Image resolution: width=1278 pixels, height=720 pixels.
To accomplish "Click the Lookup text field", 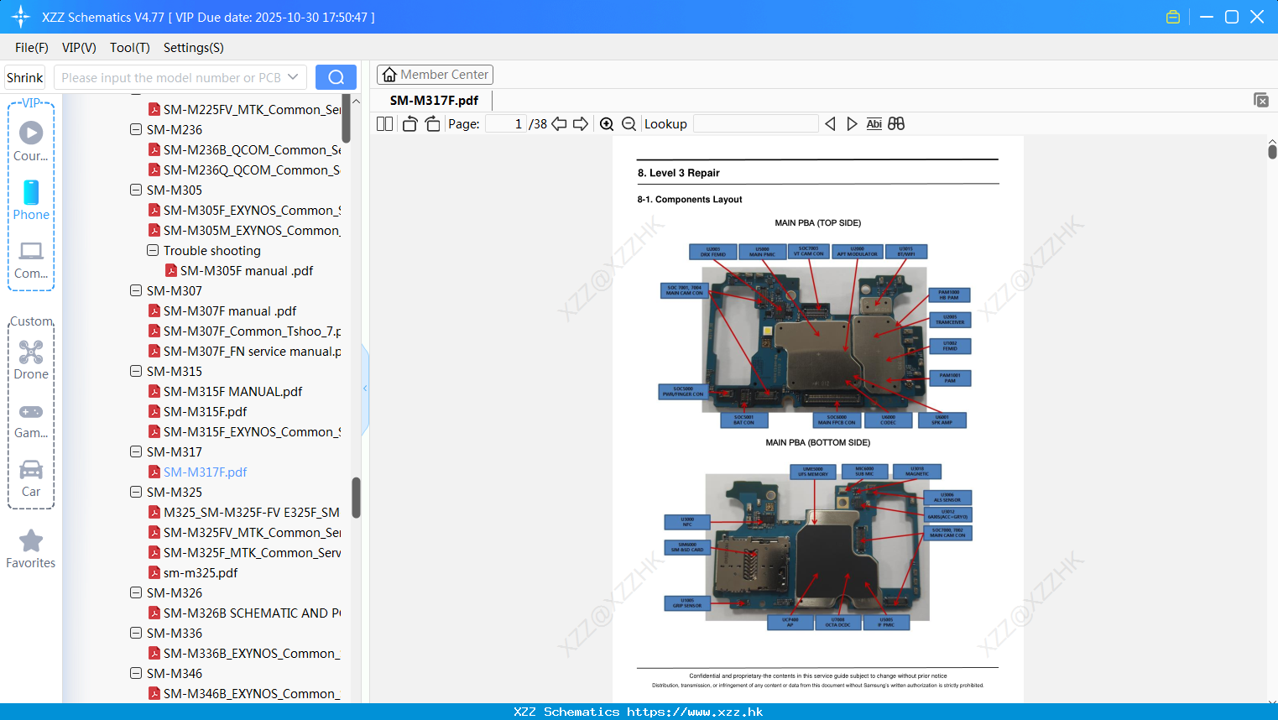I will pos(755,123).
